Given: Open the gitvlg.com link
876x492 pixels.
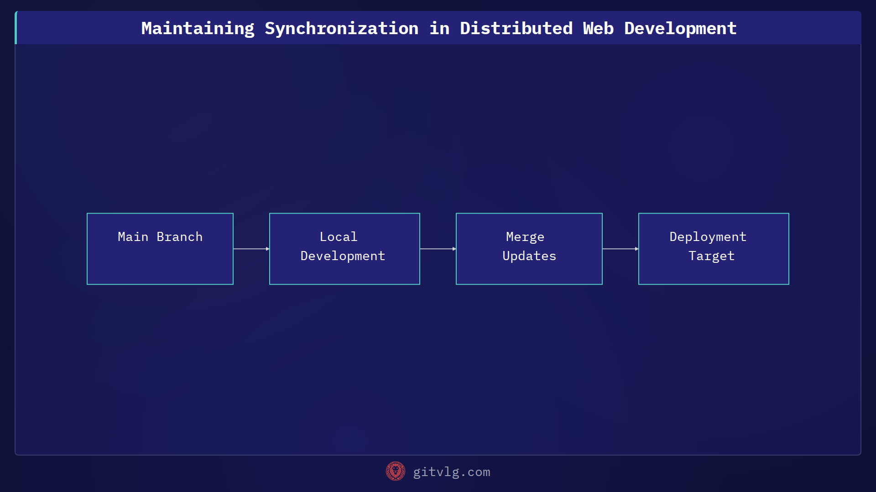Looking at the screenshot, I should 451,472.
